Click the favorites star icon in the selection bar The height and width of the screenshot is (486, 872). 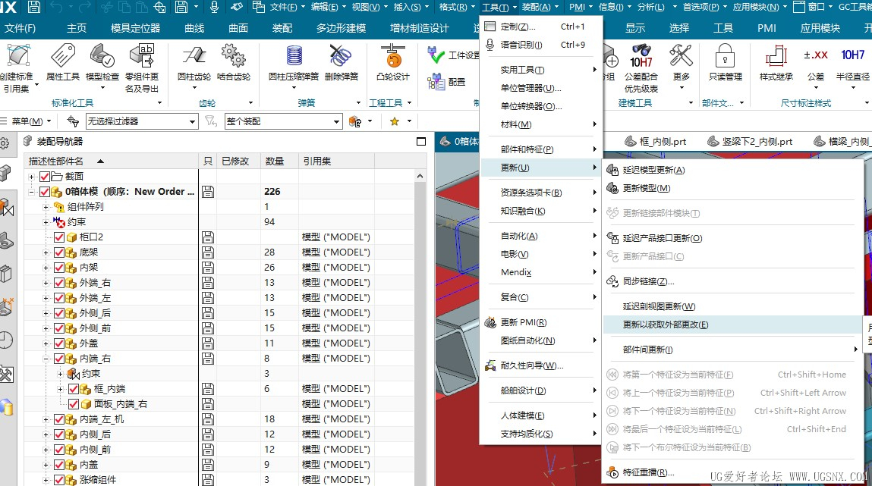click(x=395, y=121)
